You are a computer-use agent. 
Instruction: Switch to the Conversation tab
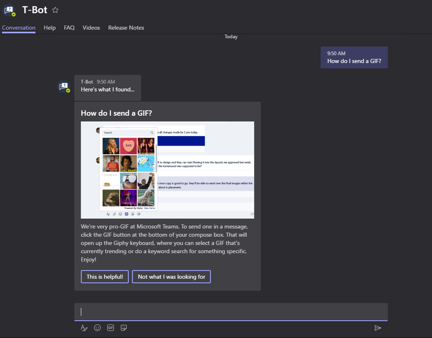[x=19, y=28]
